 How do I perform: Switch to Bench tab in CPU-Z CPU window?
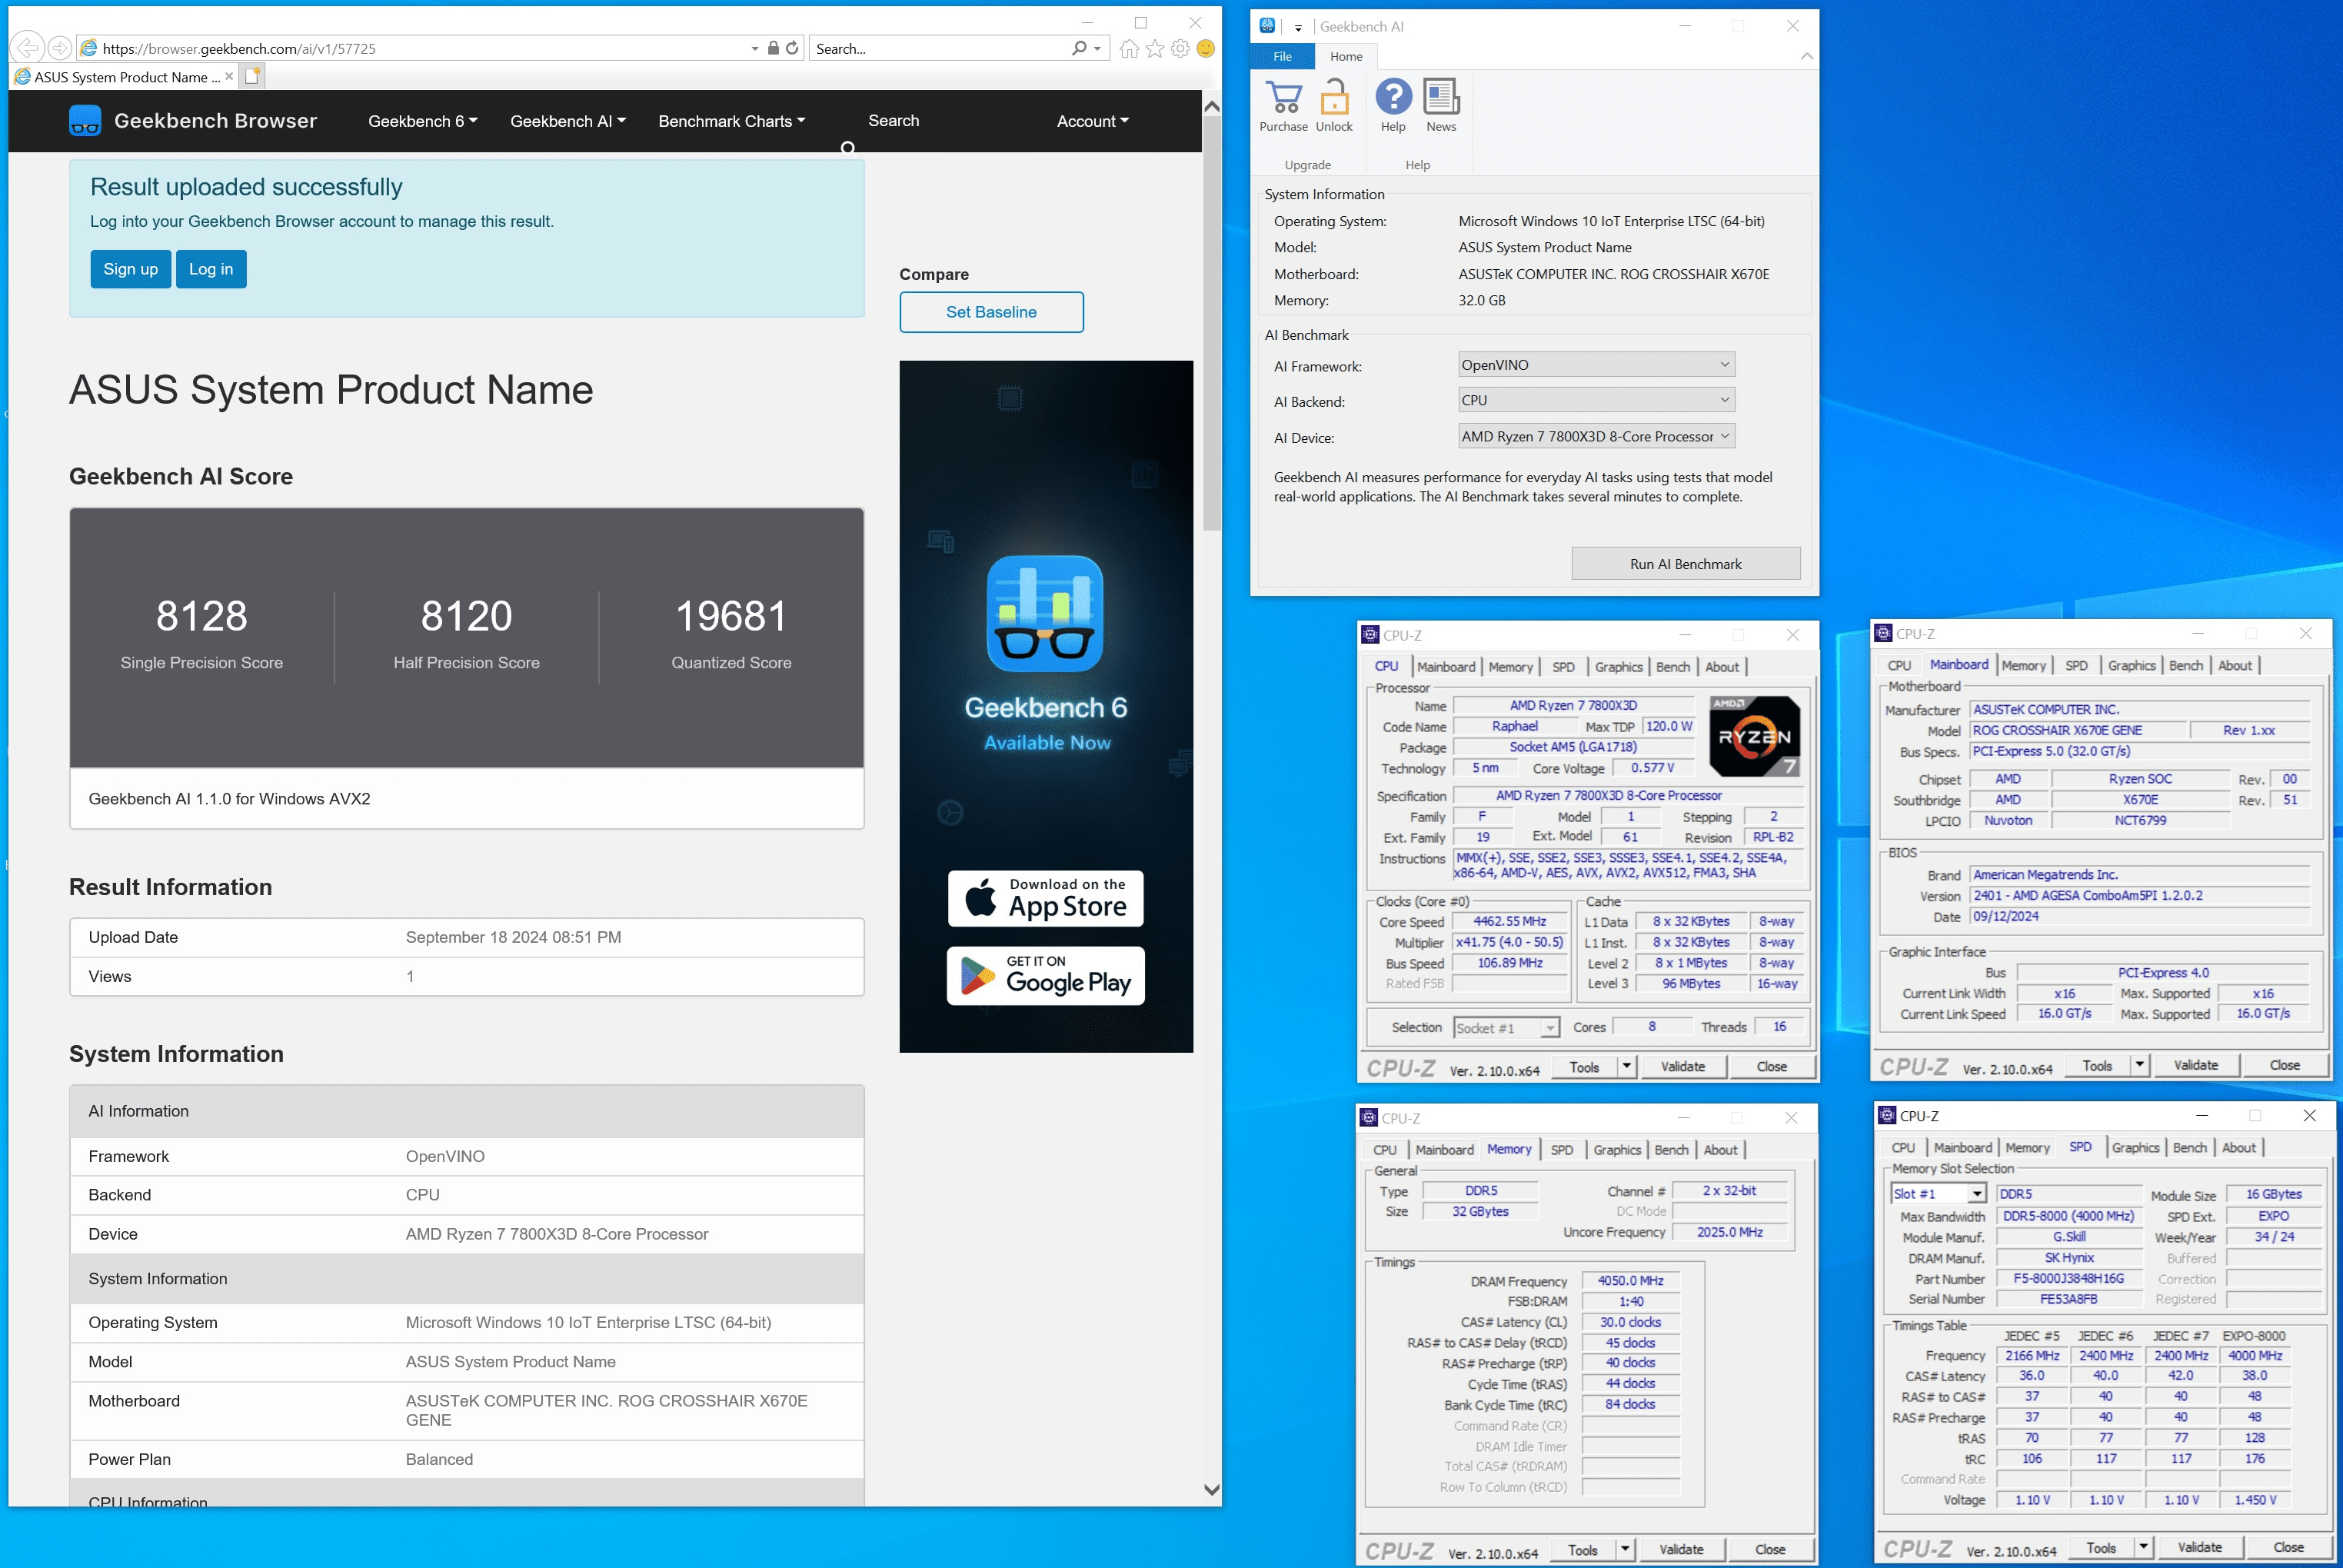[1672, 667]
